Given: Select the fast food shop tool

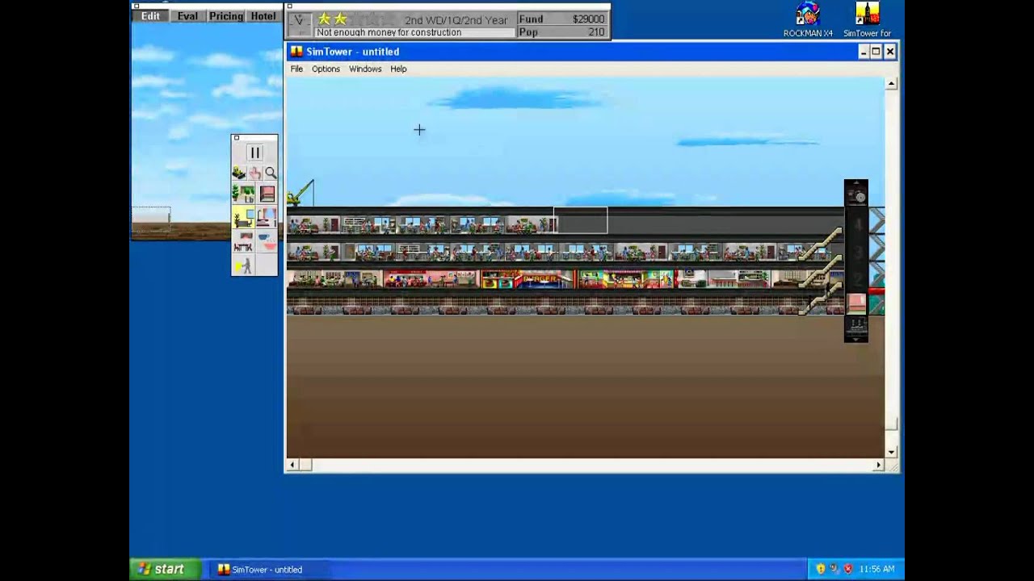Looking at the screenshot, I should pyautogui.click(x=267, y=242).
